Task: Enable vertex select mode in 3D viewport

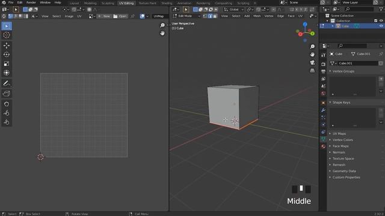Action: [205, 16]
